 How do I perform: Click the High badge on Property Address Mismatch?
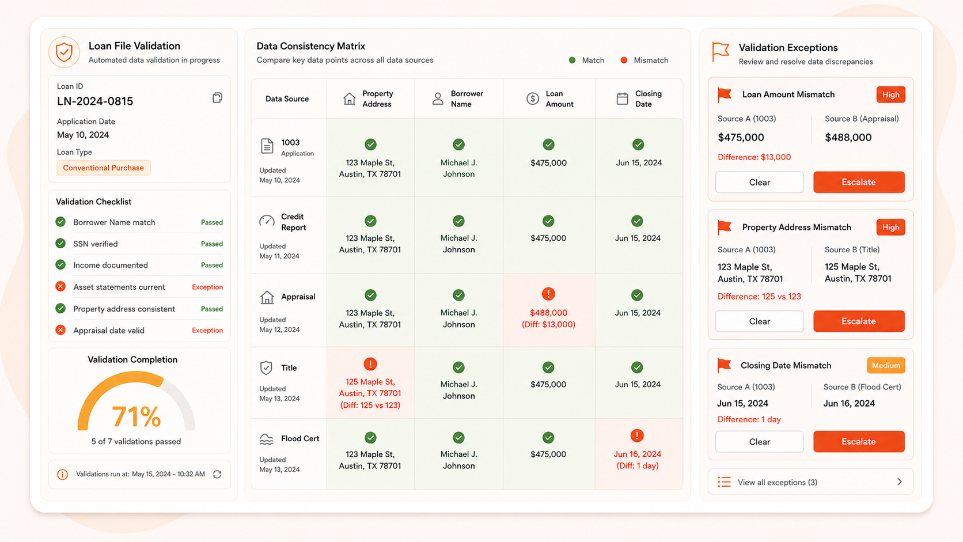pos(890,228)
